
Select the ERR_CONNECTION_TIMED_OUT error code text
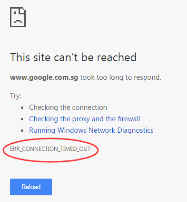pos(50,149)
